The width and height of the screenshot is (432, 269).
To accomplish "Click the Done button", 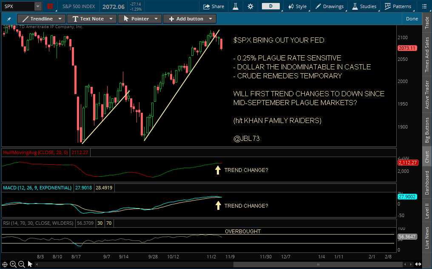I will click(x=412, y=19).
